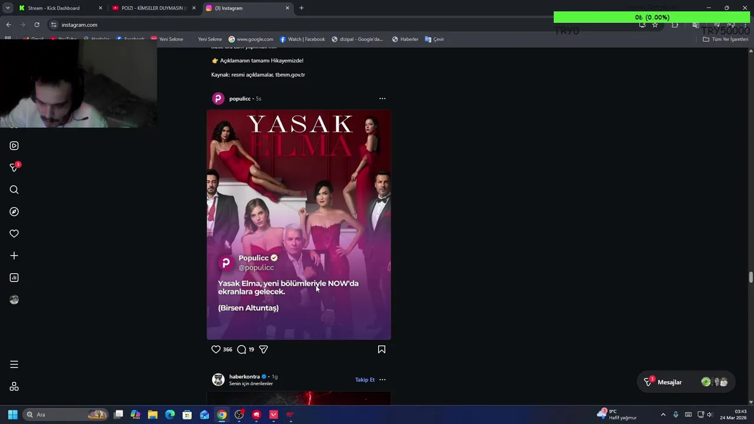Screen dimensions: 754x424
Task: Expand the tab search dropdown arrow
Action: [8, 8]
